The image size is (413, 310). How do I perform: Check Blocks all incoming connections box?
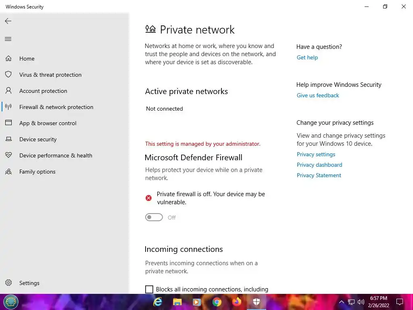pos(149,289)
